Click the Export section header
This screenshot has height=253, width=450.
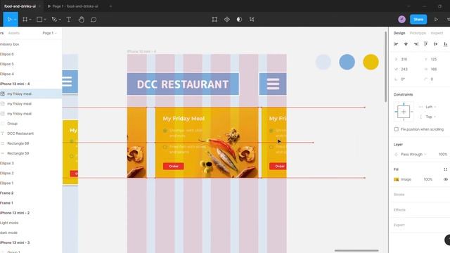point(399,225)
